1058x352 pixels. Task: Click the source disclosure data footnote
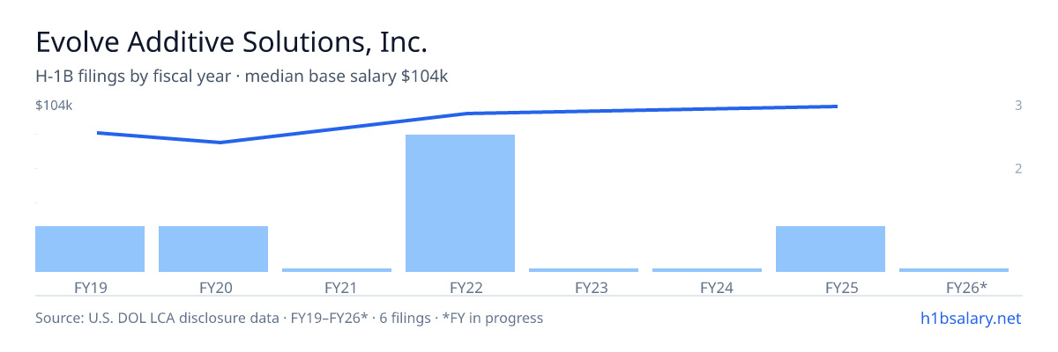(x=289, y=318)
